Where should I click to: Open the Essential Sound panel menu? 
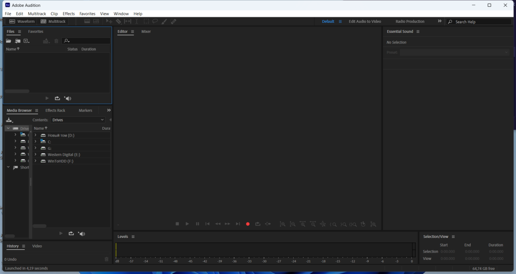tap(418, 32)
